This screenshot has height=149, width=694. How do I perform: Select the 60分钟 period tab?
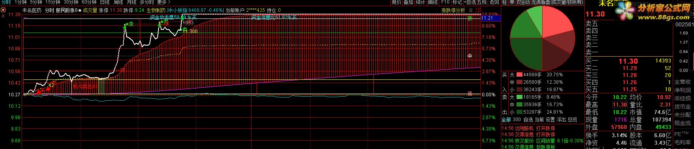[x=89, y=2]
